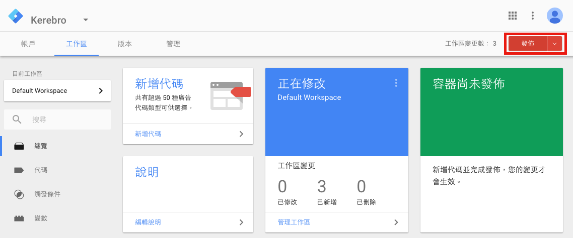
Task: Open 觸發條件 triggers in the sidebar
Action: (x=47, y=194)
